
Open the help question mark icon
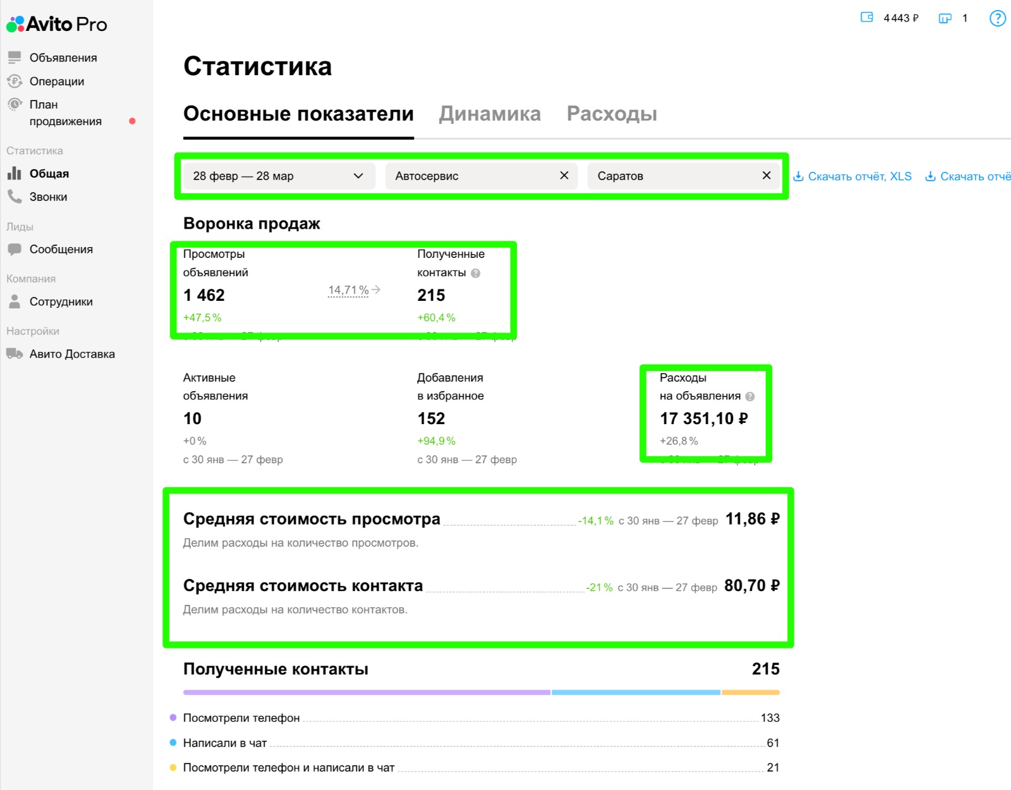pyautogui.click(x=997, y=18)
